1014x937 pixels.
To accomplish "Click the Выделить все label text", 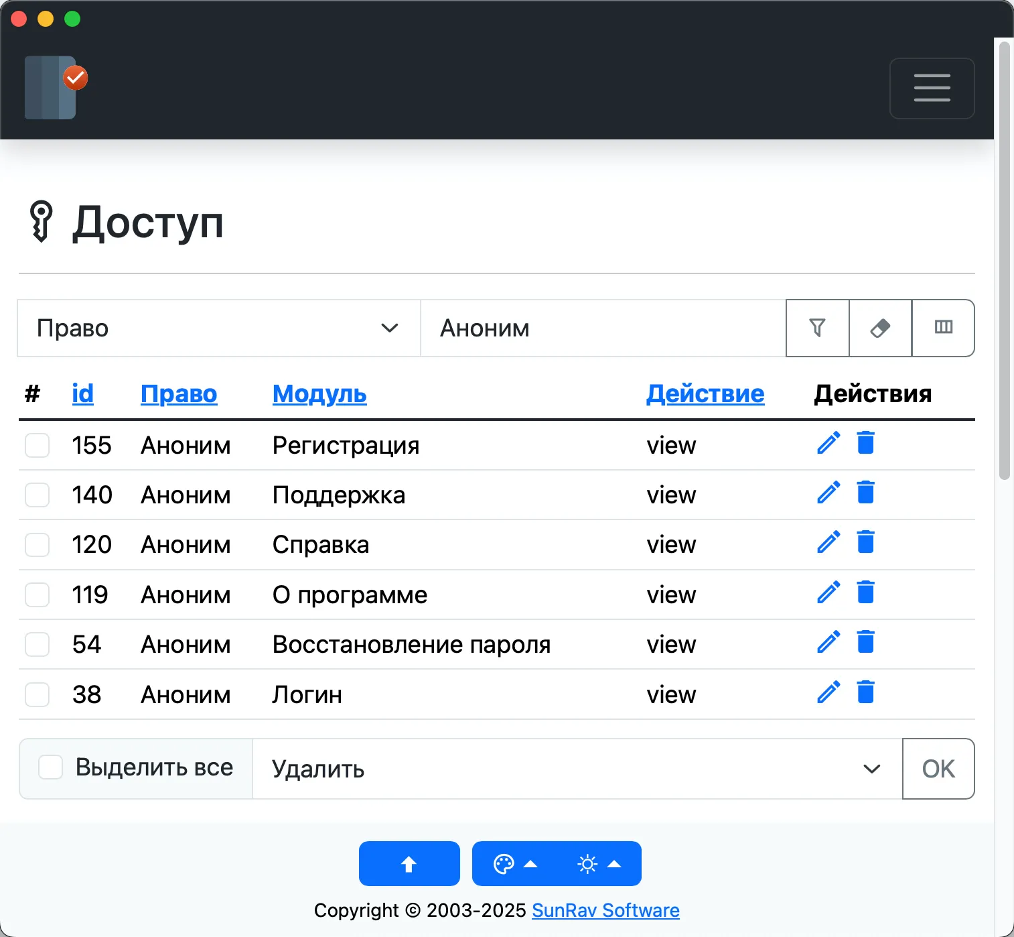I will point(154,767).
